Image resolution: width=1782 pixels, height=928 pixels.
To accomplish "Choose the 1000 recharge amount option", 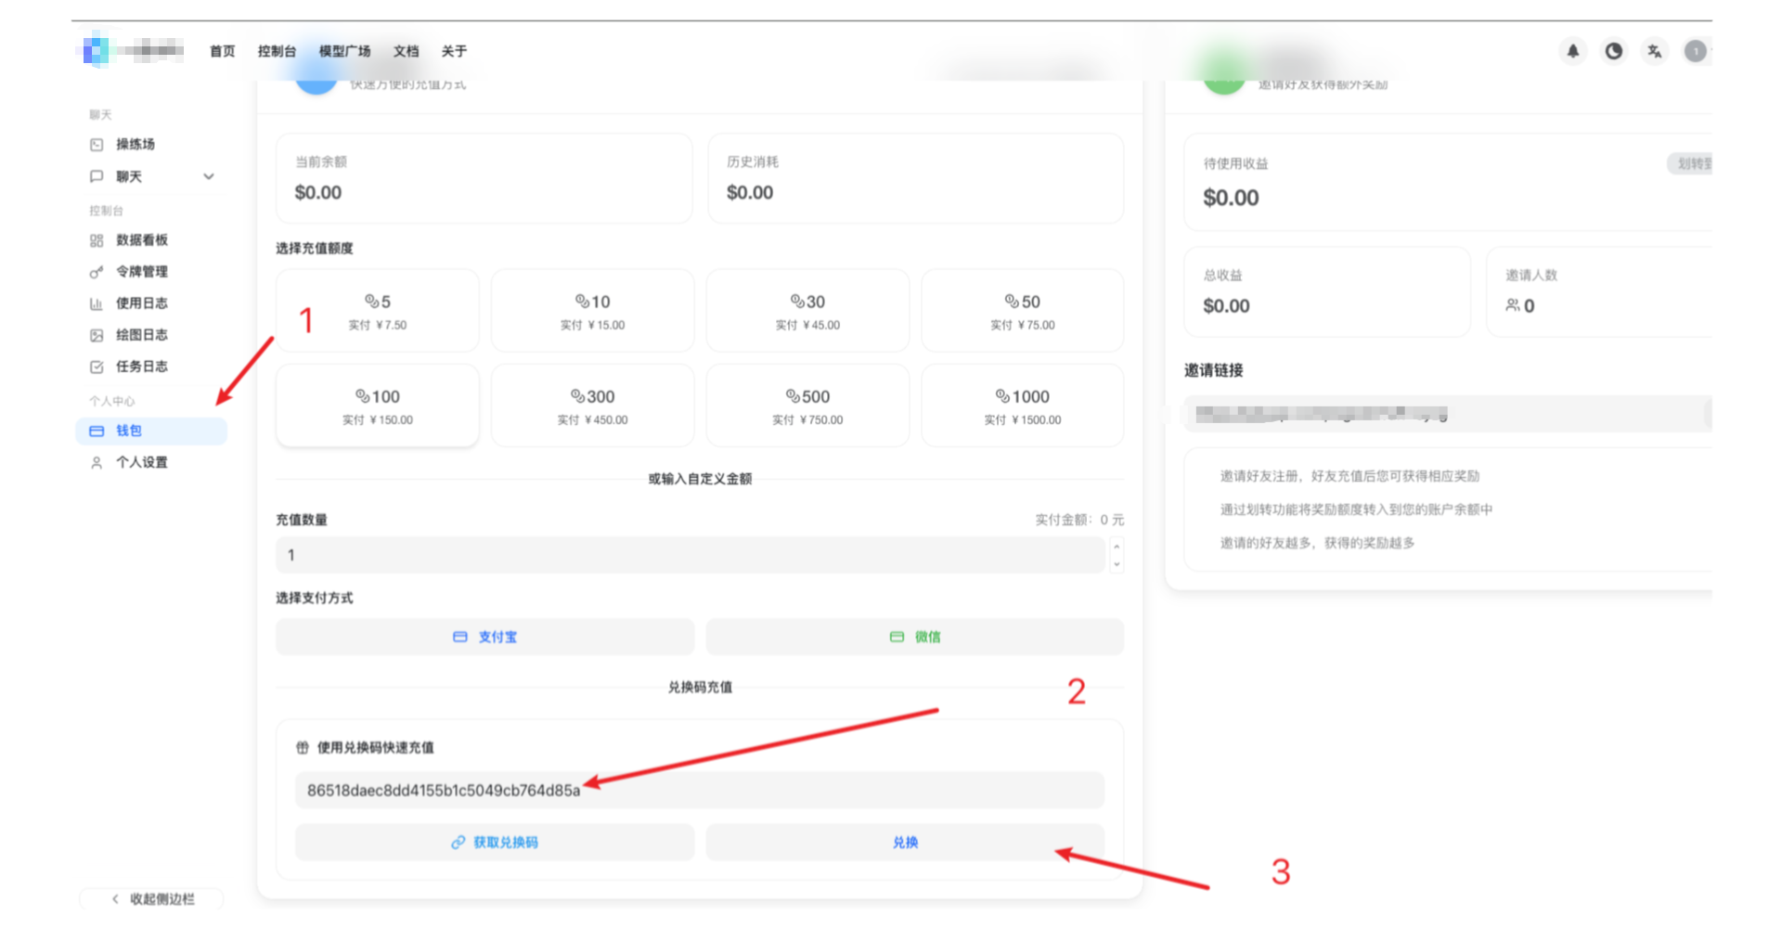I will 1022,406.
